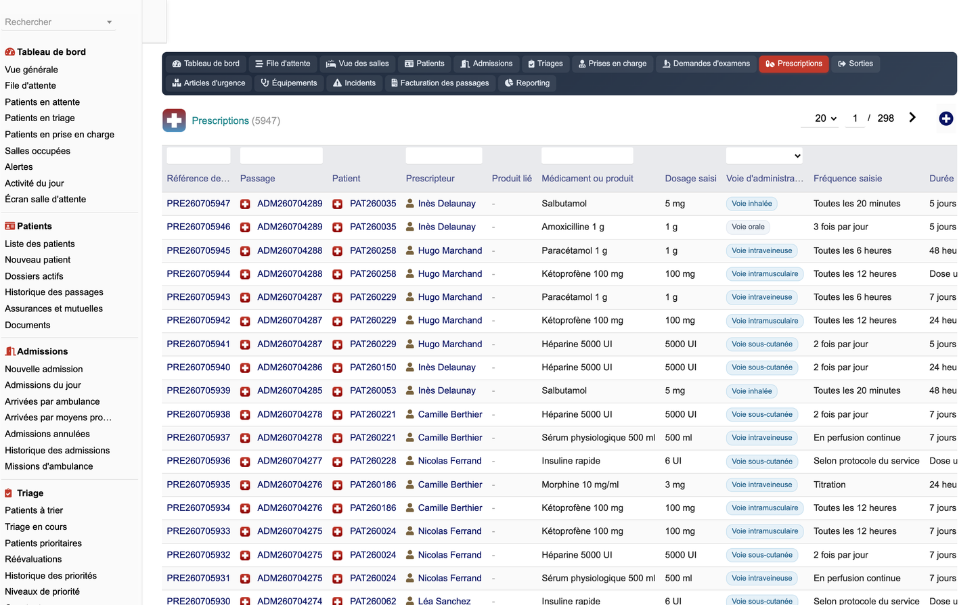Screen dimensions: 978x605
Task: Click the Passage filter input field
Action: pyautogui.click(x=281, y=156)
